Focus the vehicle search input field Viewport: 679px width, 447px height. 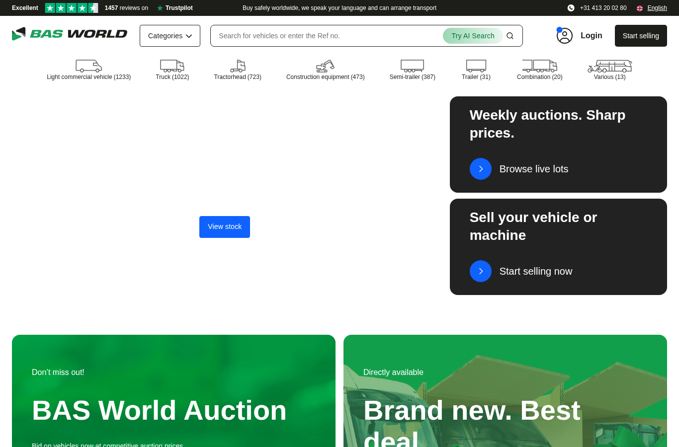coord(328,36)
